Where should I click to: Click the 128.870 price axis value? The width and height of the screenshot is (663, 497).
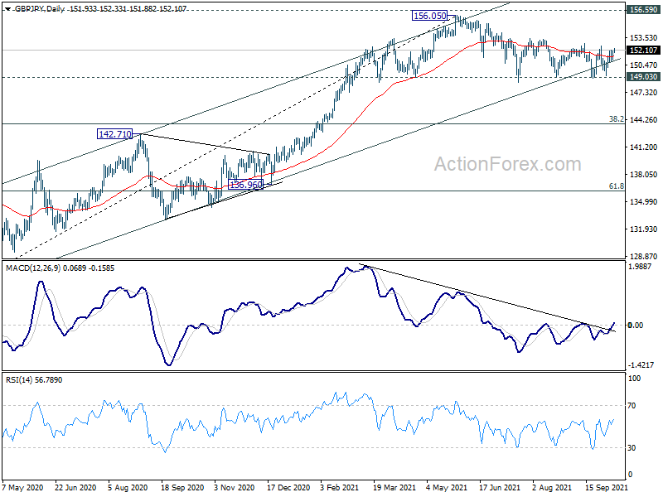point(643,256)
